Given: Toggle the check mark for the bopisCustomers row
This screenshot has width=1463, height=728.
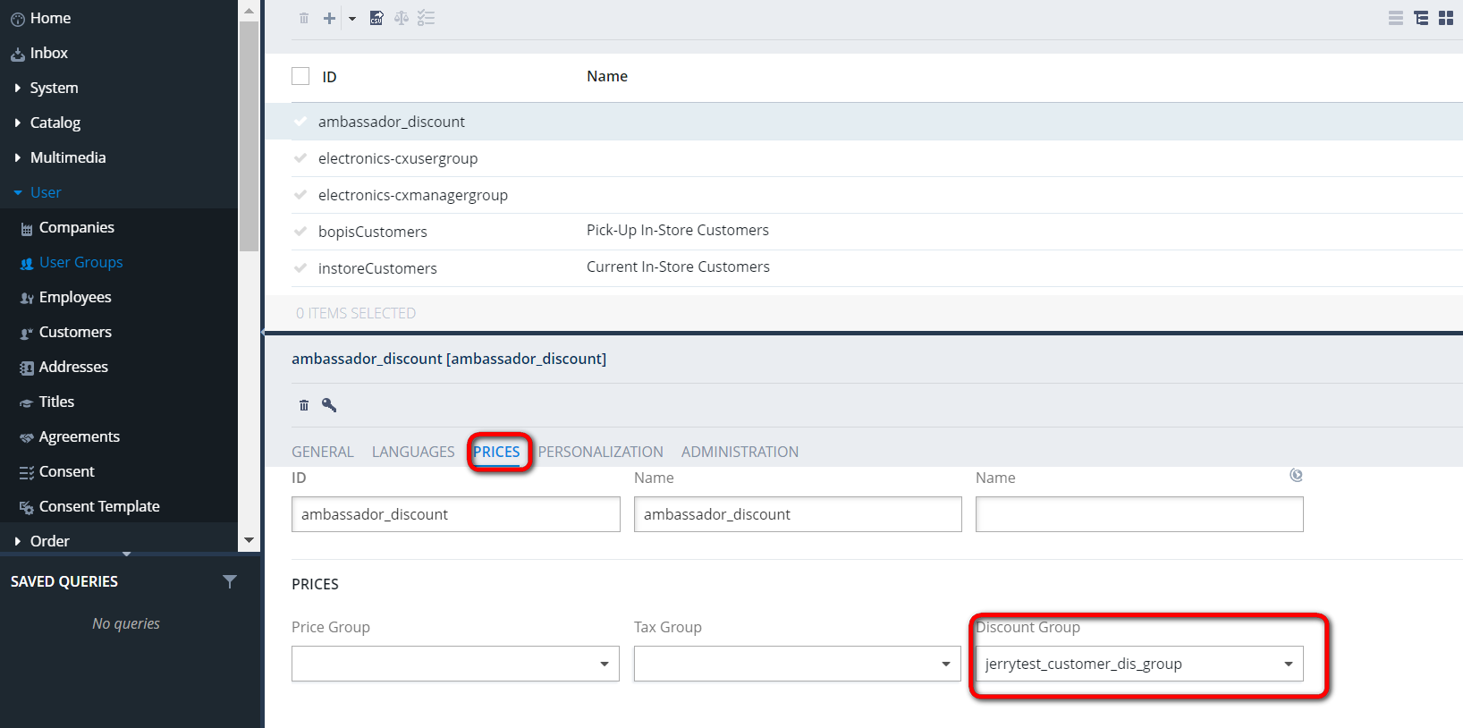Looking at the screenshot, I should pos(300,232).
